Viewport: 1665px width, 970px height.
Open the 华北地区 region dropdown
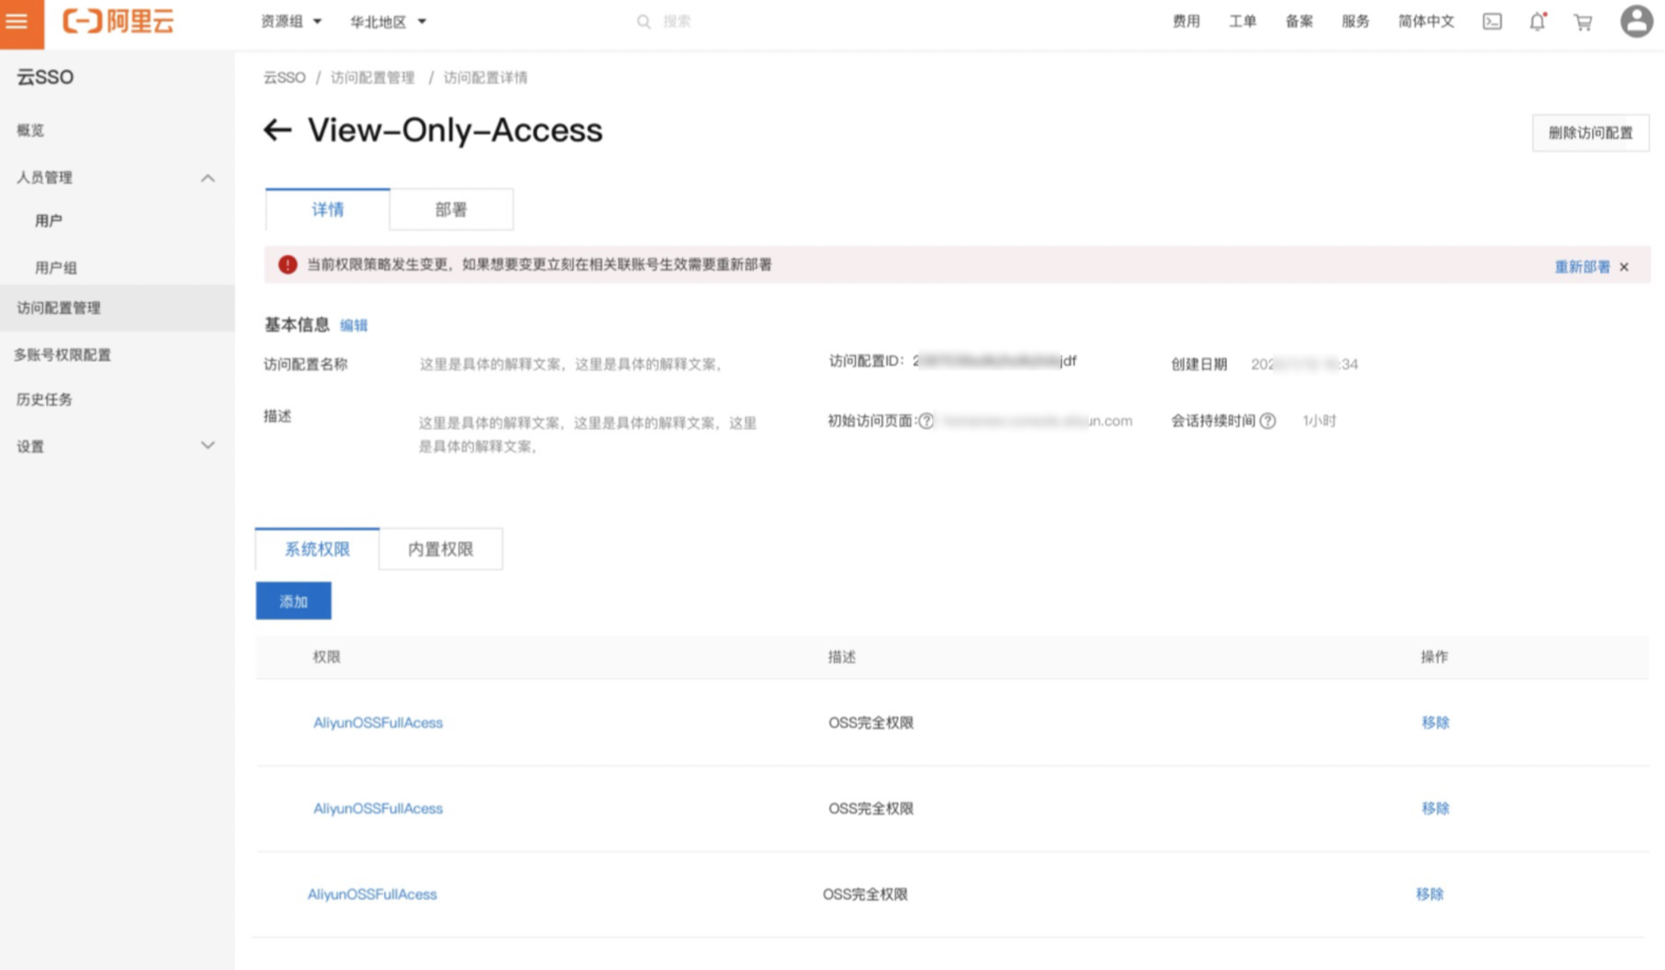[388, 22]
